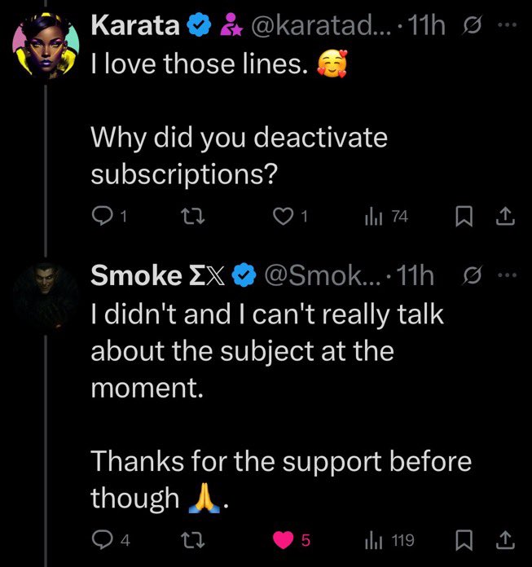This screenshot has width=532, height=567.
Task: Reply to Smoke's tweet
Action: pyautogui.click(x=103, y=539)
